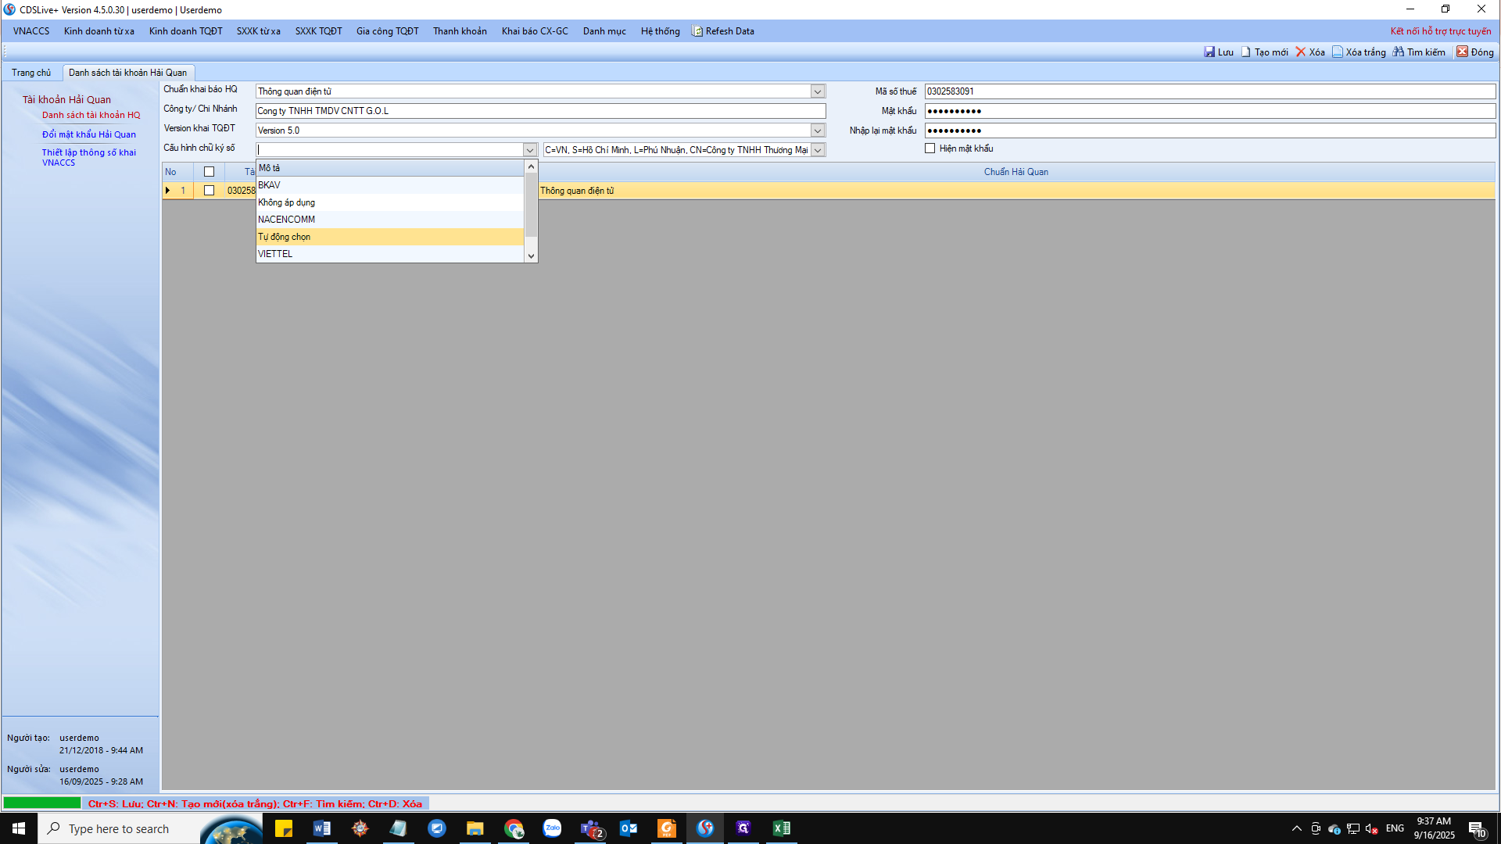This screenshot has height=844, width=1501.
Task: Click the Xóa trắng clear icon
Action: (x=1338, y=52)
